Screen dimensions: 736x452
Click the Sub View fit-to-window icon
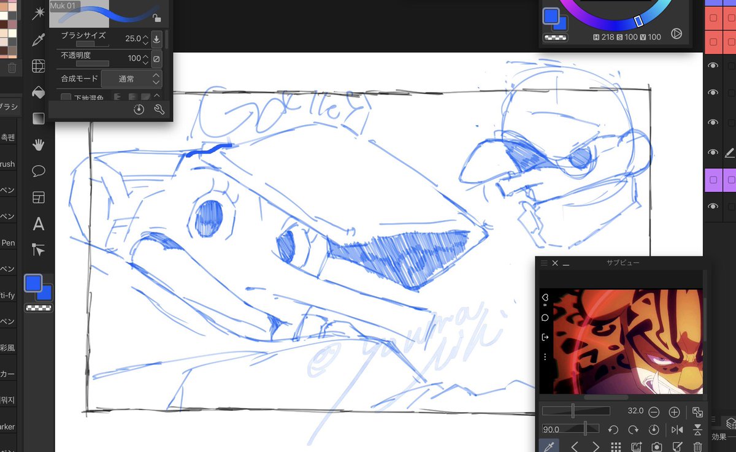(x=697, y=412)
